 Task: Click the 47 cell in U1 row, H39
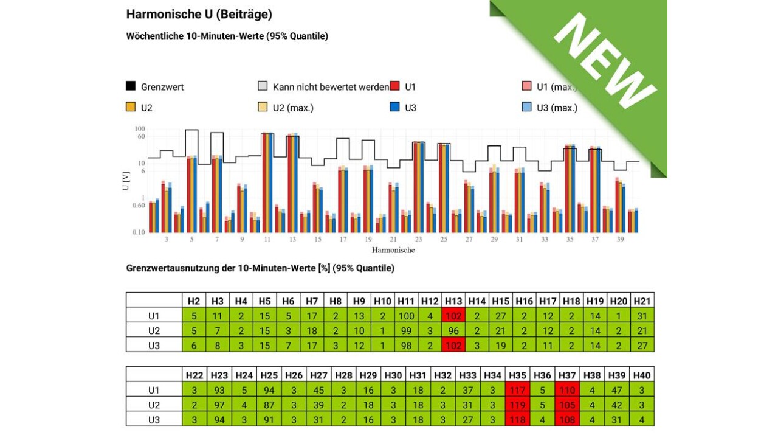click(618, 390)
